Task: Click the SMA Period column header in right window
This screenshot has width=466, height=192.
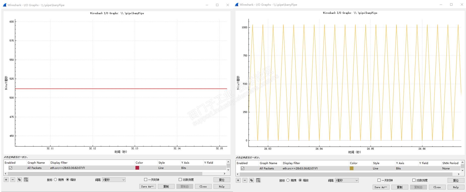Action: click(x=451, y=163)
